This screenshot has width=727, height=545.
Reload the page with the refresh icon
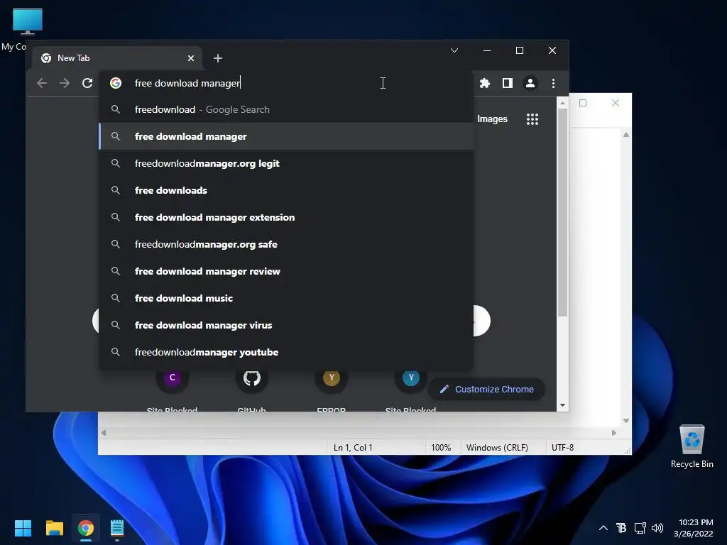[x=87, y=83]
